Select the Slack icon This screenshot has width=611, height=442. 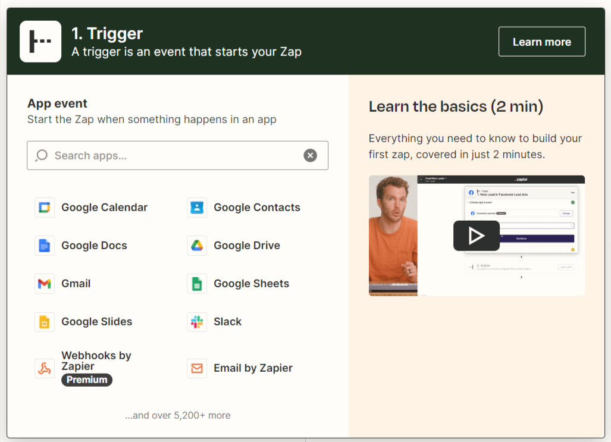[x=197, y=322]
